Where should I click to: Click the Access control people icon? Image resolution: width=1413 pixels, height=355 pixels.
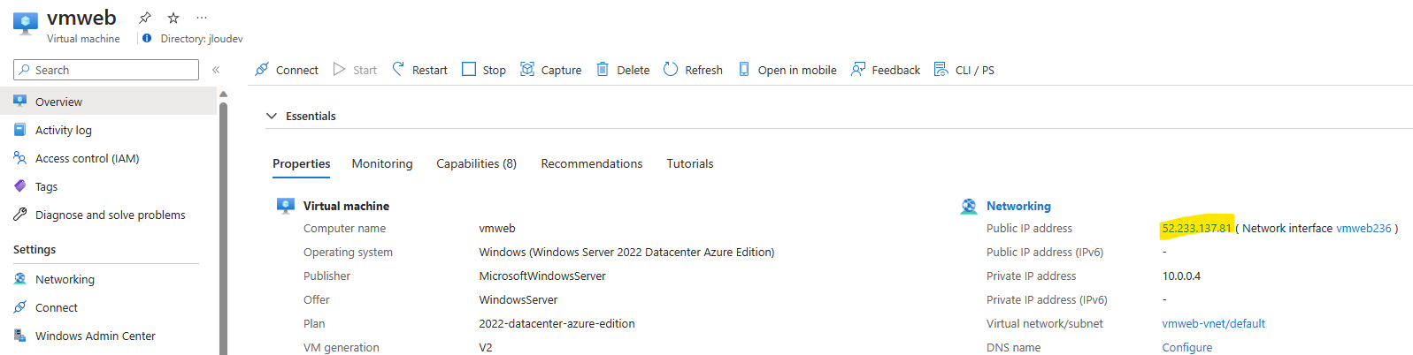point(19,158)
